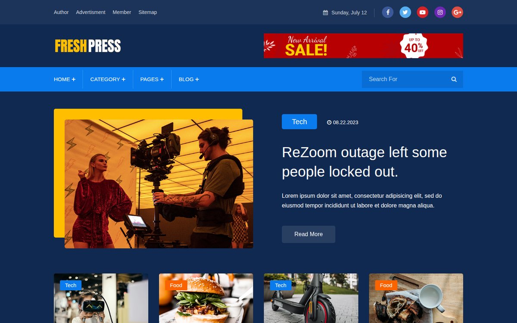Click the Tech tag above the ReZoom headline
517x323 pixels.
click(299, 122)
